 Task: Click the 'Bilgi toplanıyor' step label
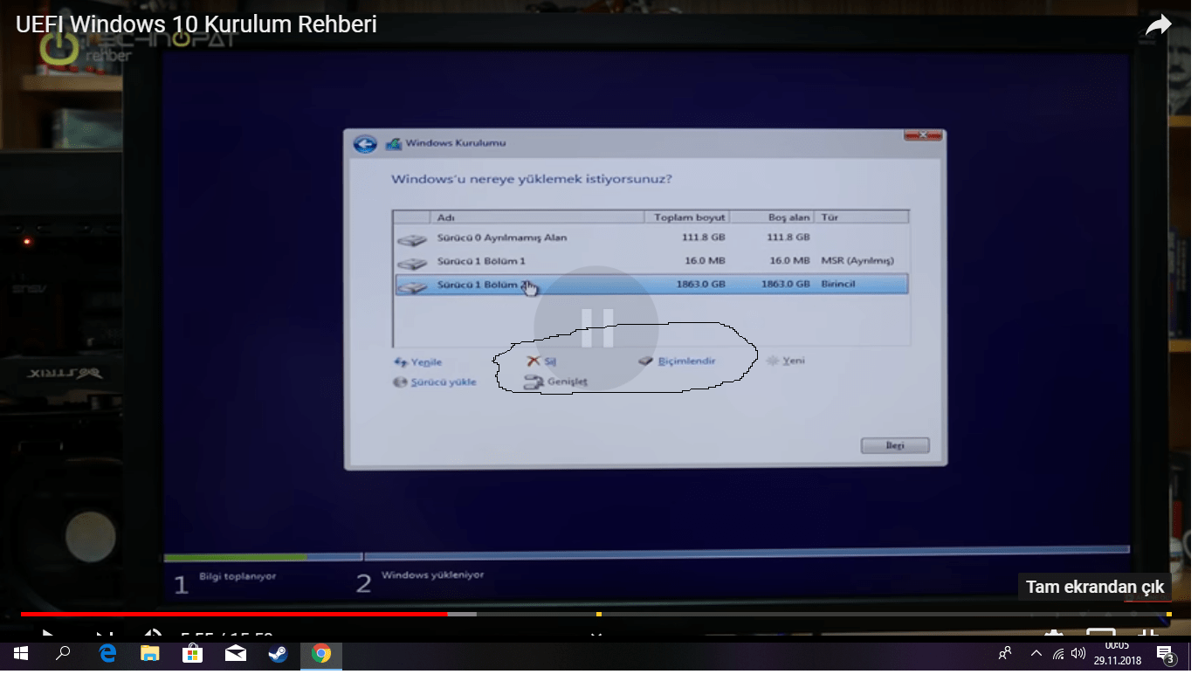tap(238, 576)
